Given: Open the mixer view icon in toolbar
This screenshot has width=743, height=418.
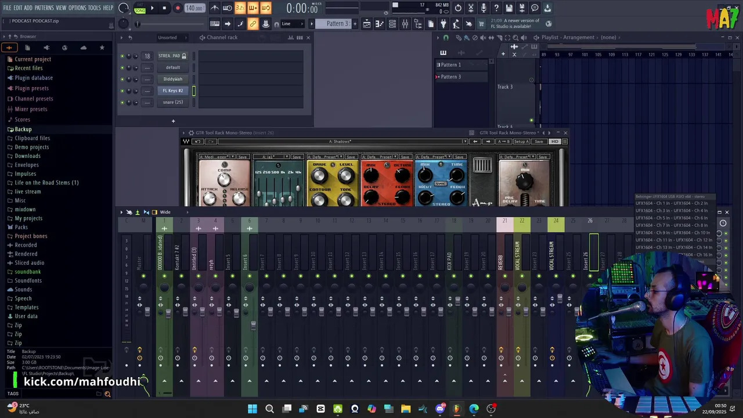Looking at the screenshot, I should (x=405, y=24).
